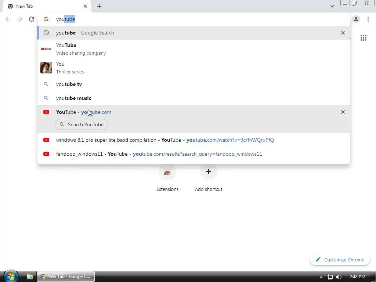376x282 pixels.
Task: Click the Google G icon in address bar
Action: (x=46, y=19)
